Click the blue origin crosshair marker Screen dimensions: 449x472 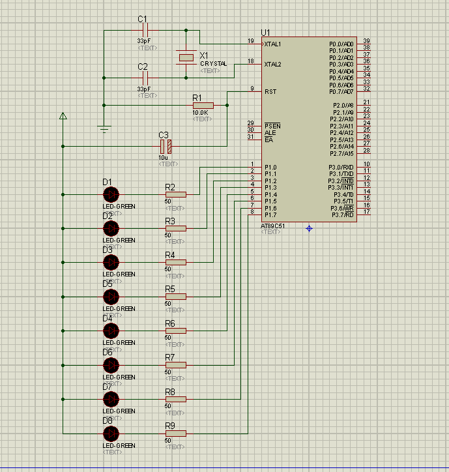309,228
